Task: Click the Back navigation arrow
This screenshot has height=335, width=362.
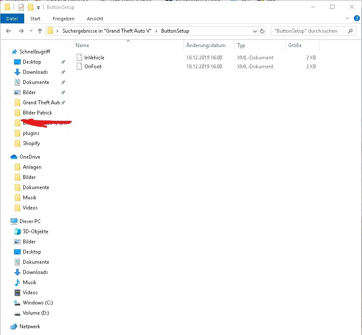Action: tap(8, 31)
